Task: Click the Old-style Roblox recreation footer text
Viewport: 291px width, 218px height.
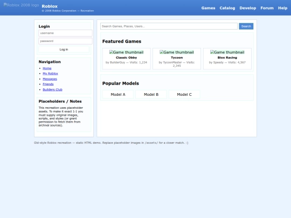Action: click(x=111, y=143)
